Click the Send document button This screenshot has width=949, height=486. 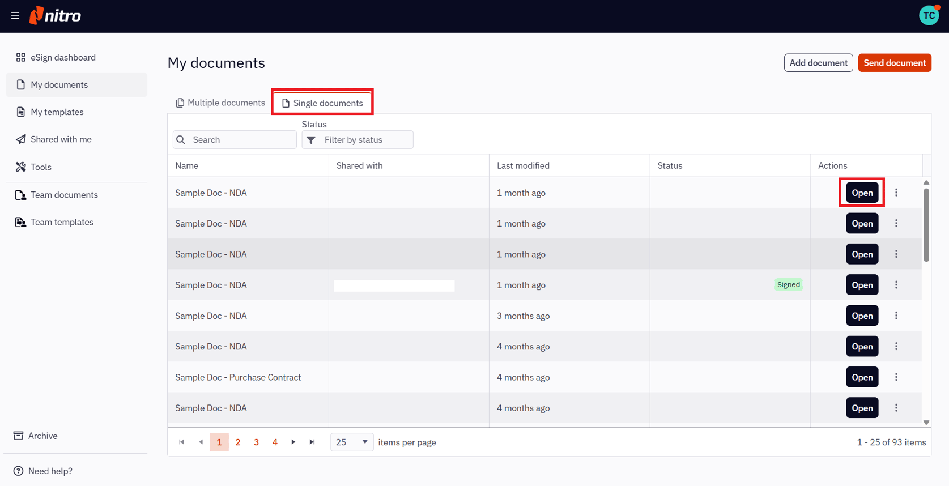895,63
